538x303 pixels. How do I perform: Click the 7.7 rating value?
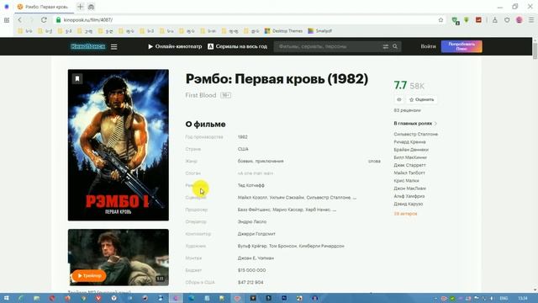[x=400, y=85]
